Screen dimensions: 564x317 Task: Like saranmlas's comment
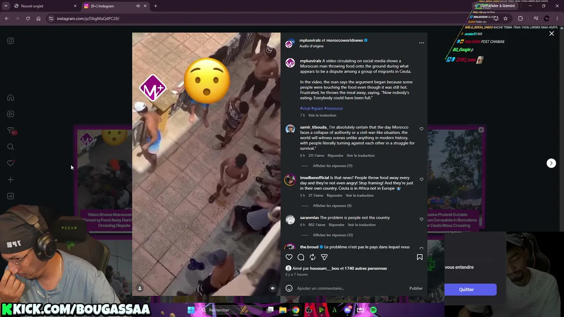(x=421, y=219)
